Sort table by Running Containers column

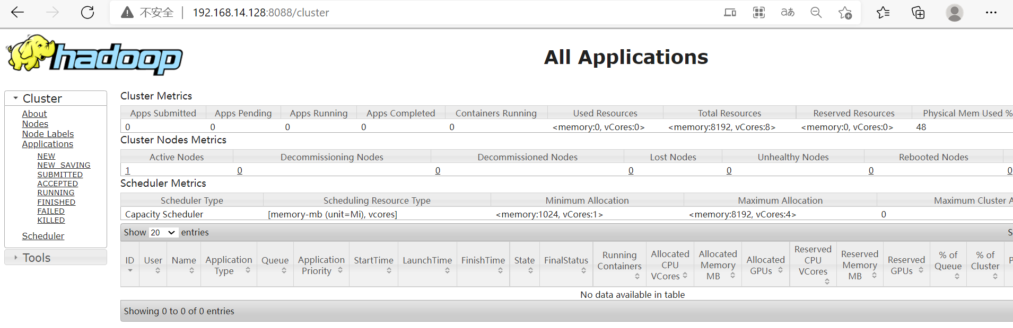click(x=637, y=276)
